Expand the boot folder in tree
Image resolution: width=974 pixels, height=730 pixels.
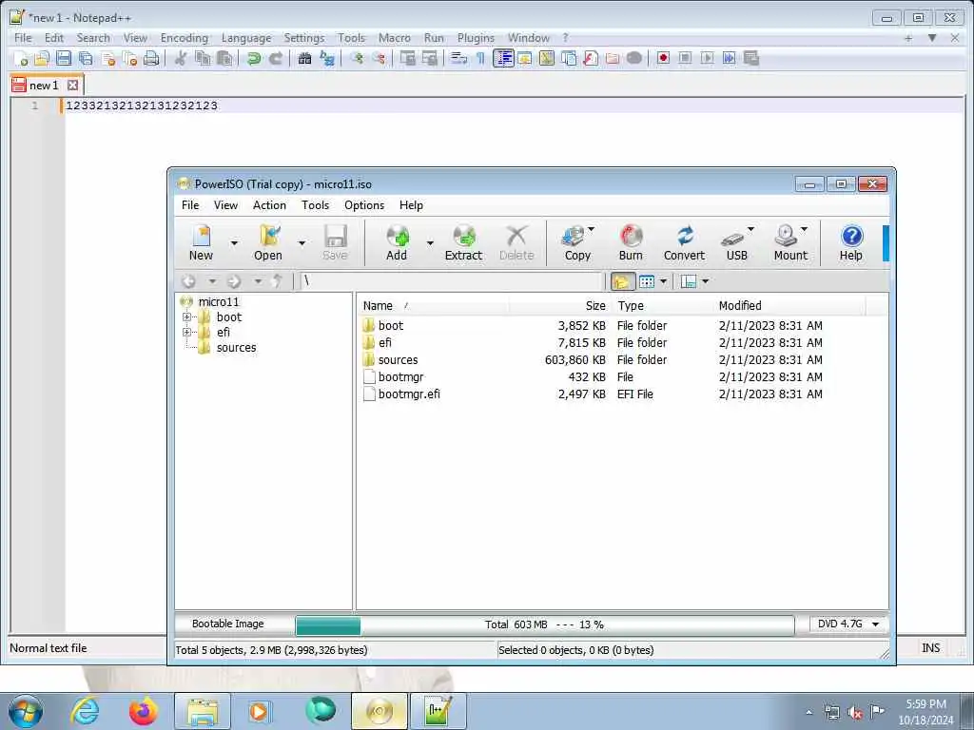coord(186,317)
